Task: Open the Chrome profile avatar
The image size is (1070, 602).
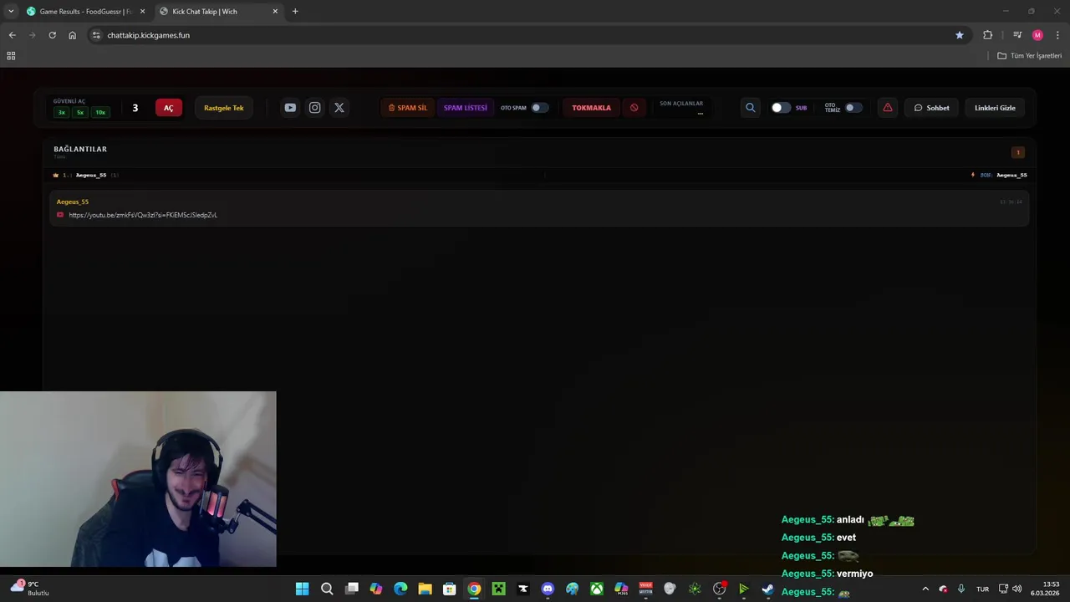Action: 1037,35
